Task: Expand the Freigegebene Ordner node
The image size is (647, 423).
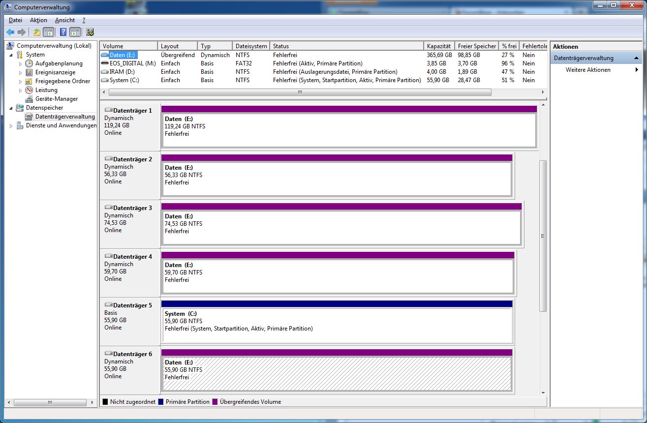Action: tap(20, 81)
